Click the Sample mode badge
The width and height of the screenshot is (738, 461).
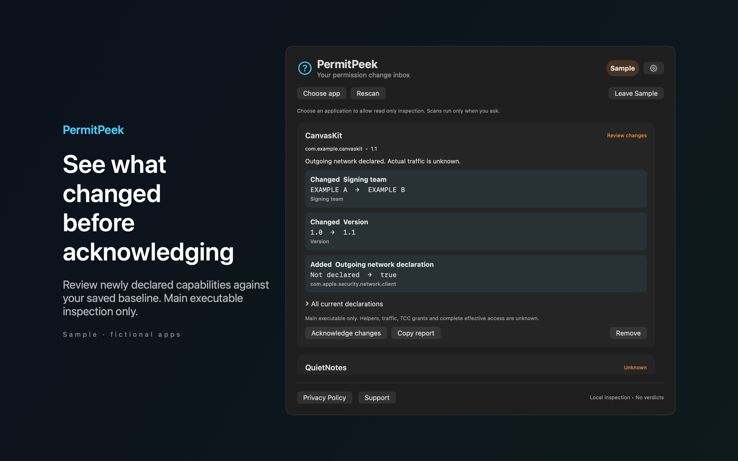(622, 68)
